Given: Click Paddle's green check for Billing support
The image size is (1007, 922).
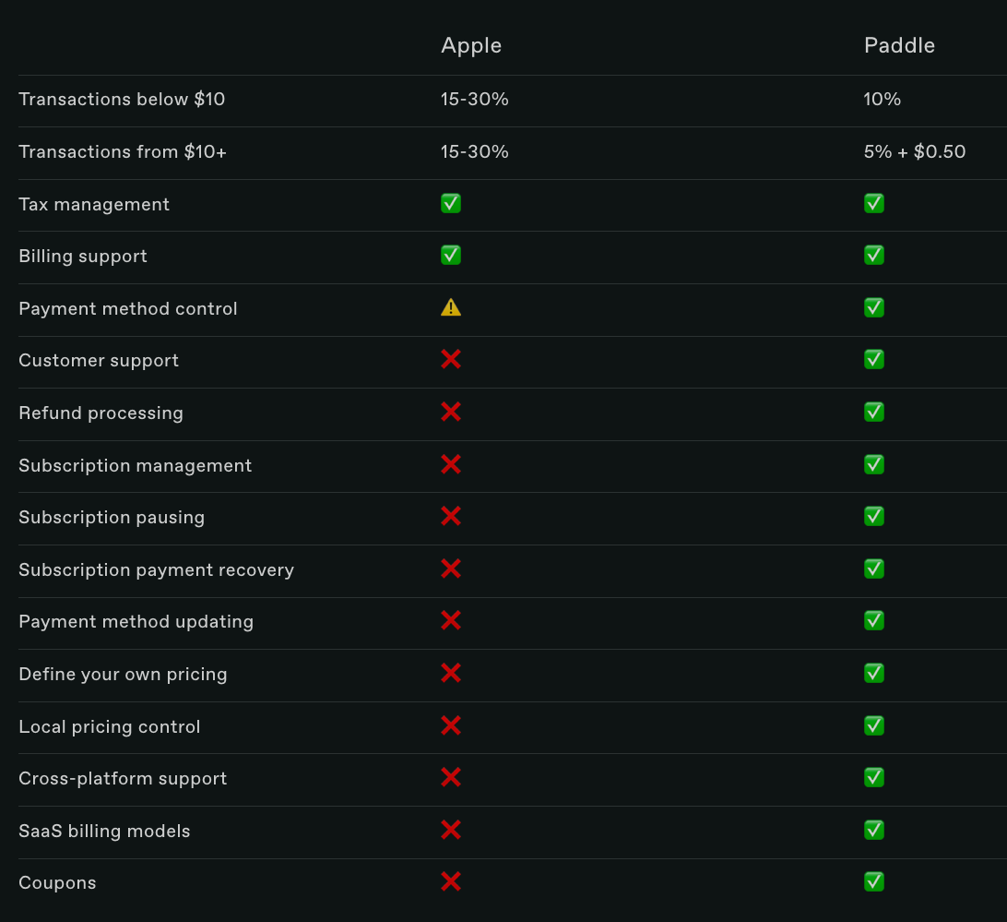Looking at the screenshot, I should coord(874,255).
